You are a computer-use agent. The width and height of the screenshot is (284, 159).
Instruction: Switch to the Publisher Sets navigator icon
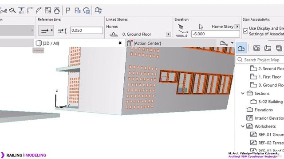click(x=279, y=48)
